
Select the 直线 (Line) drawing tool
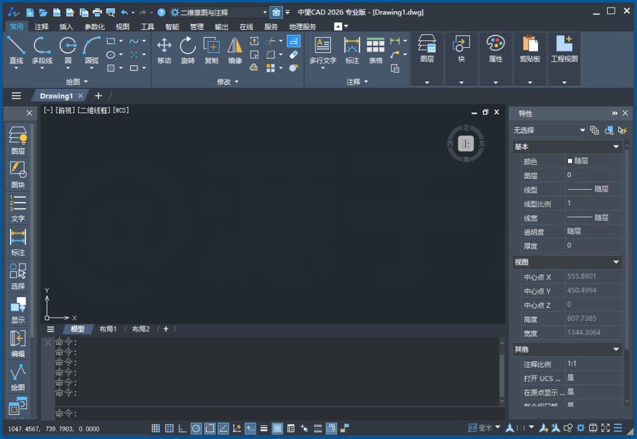pyautogui.click(x=16, y=50)
